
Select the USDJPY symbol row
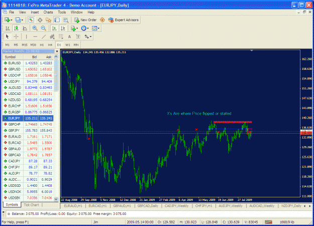(x=28, y=81)
